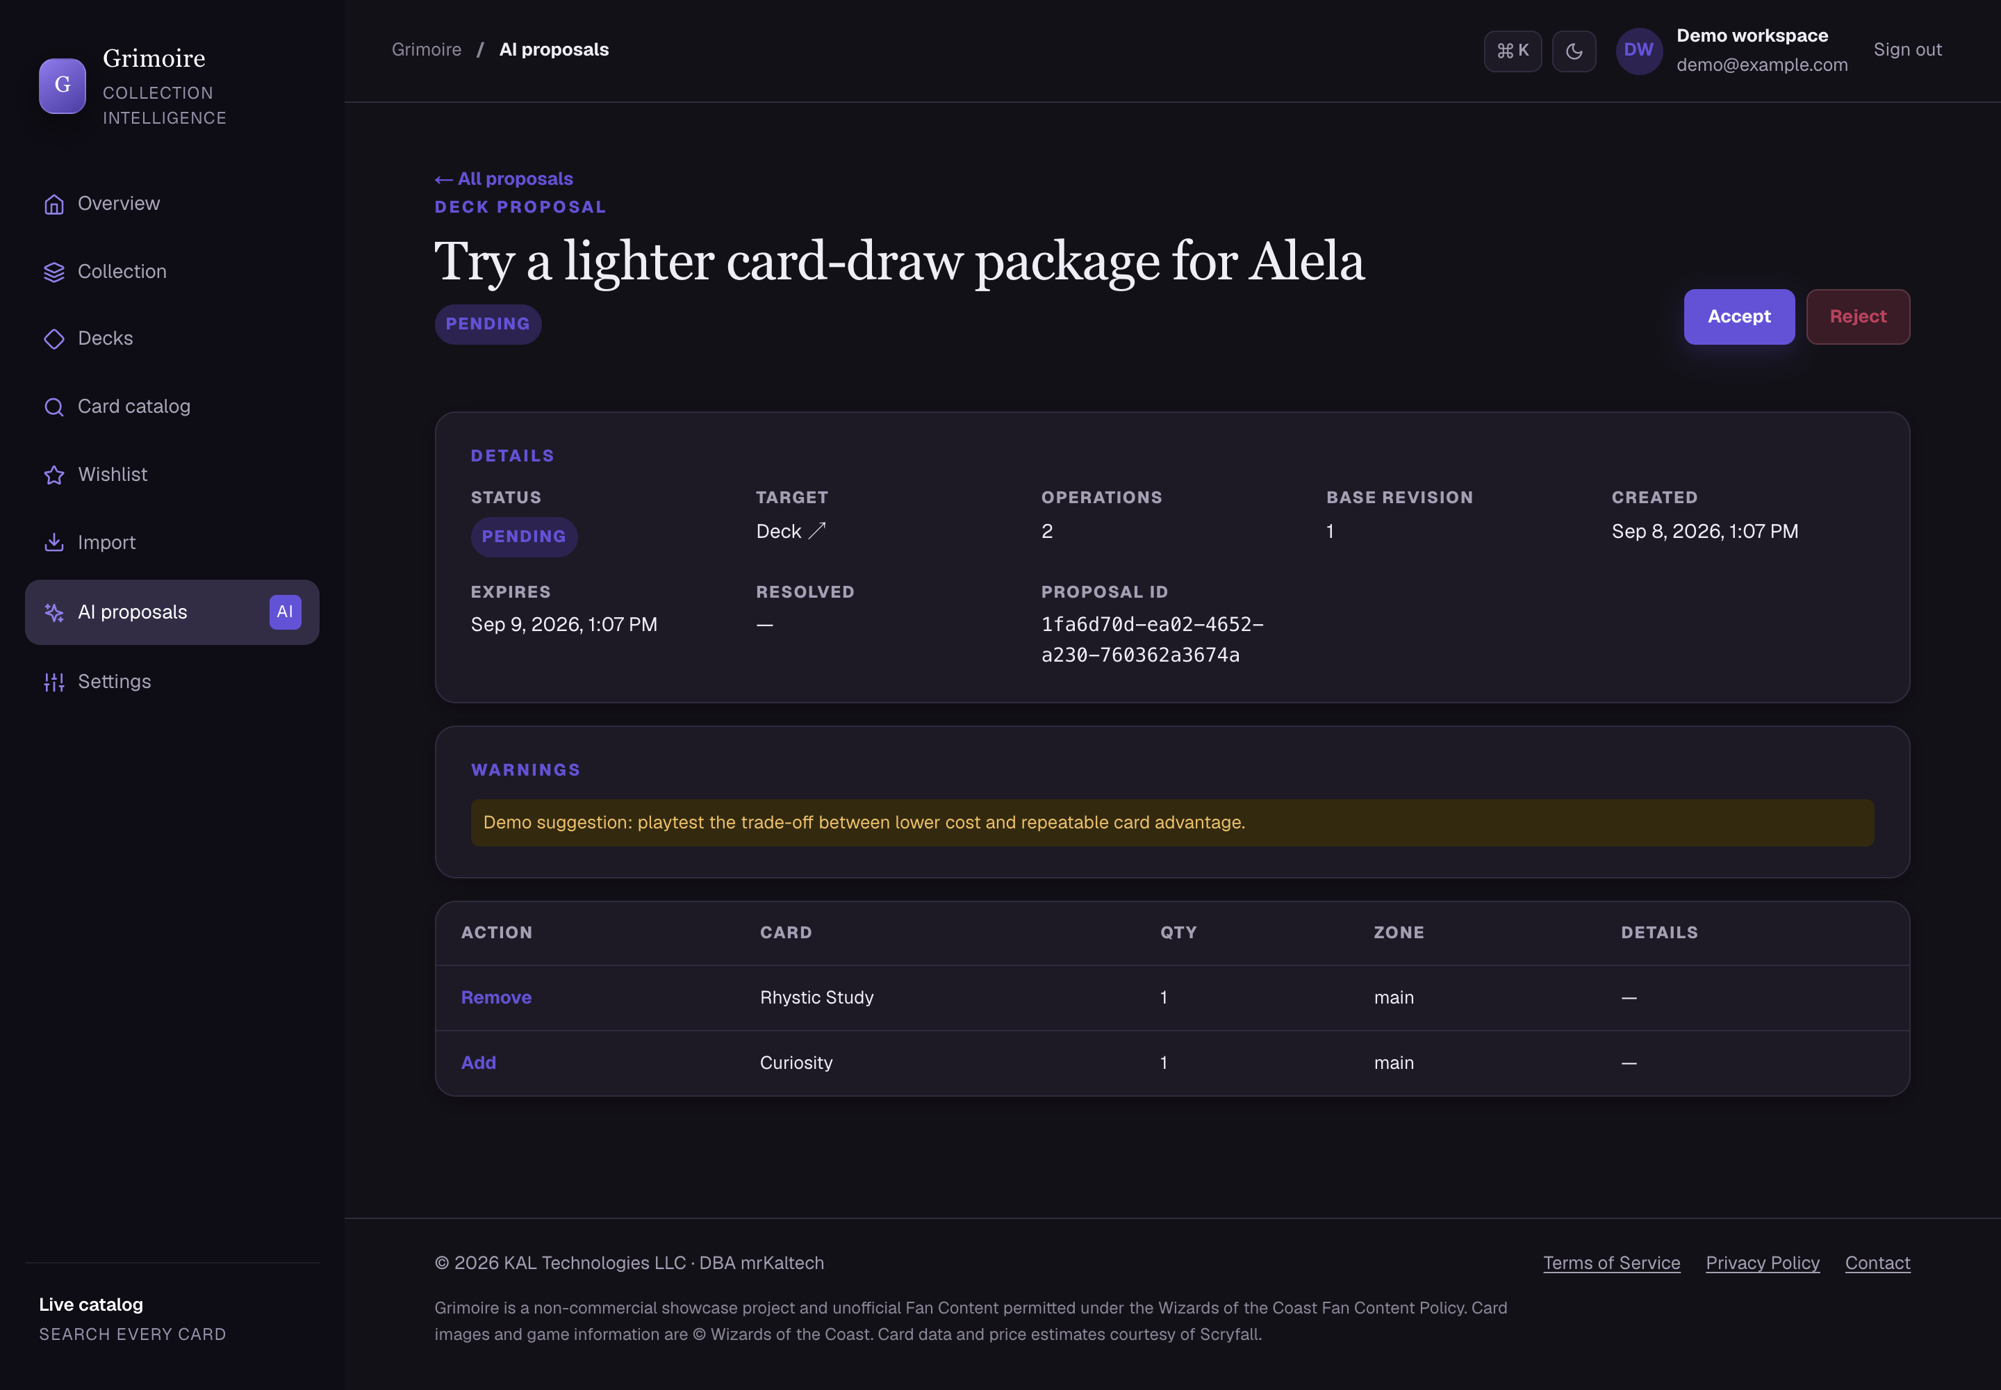Click the Remove action in table
This screenshot has height=1390, width=2001.
click(x=496, y=998)
